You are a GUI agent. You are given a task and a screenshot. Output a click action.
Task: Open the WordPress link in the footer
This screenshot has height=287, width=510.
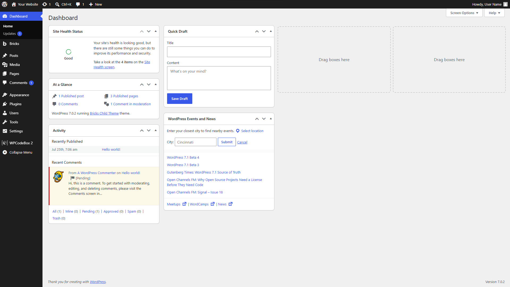pos(98,282)
